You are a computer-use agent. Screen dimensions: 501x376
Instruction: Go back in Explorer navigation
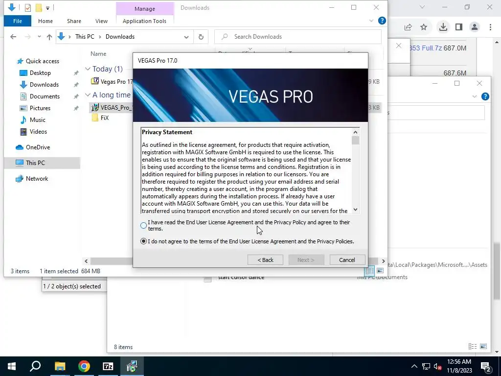pos(13,37)
